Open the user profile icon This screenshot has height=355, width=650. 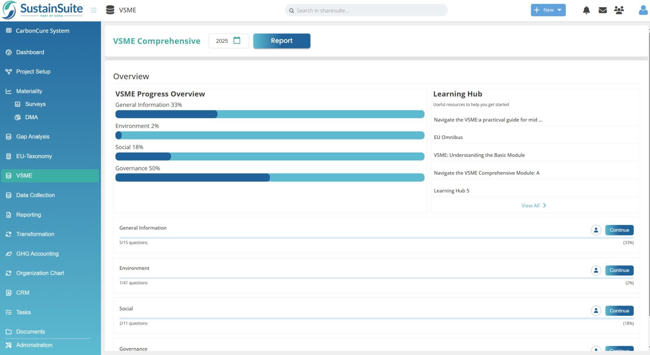(x=643, y=10)
